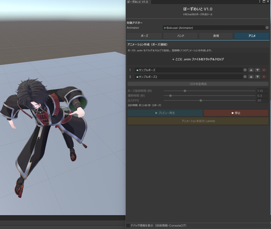Click the red 停止 button

point(236,113)
